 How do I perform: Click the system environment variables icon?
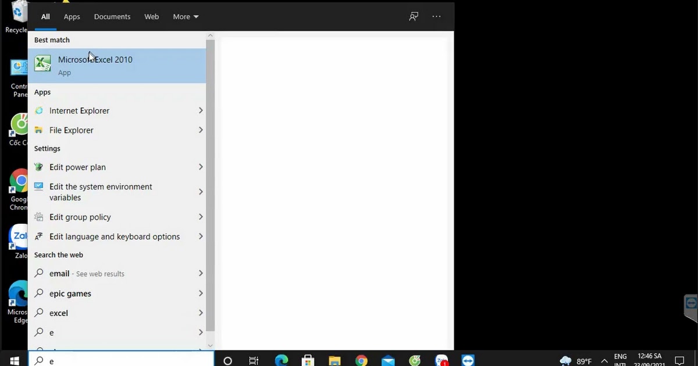tap(39, 186)
